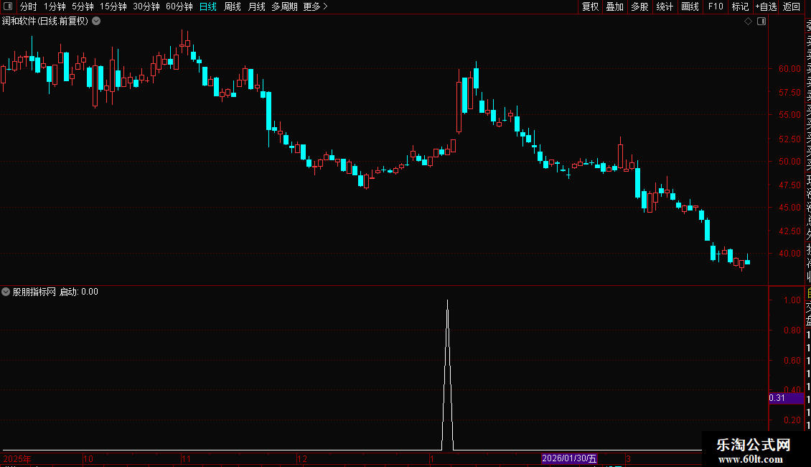811x467 pixels.
Task: Open 画线 drawing tools
Action: [x=690, y=6]
